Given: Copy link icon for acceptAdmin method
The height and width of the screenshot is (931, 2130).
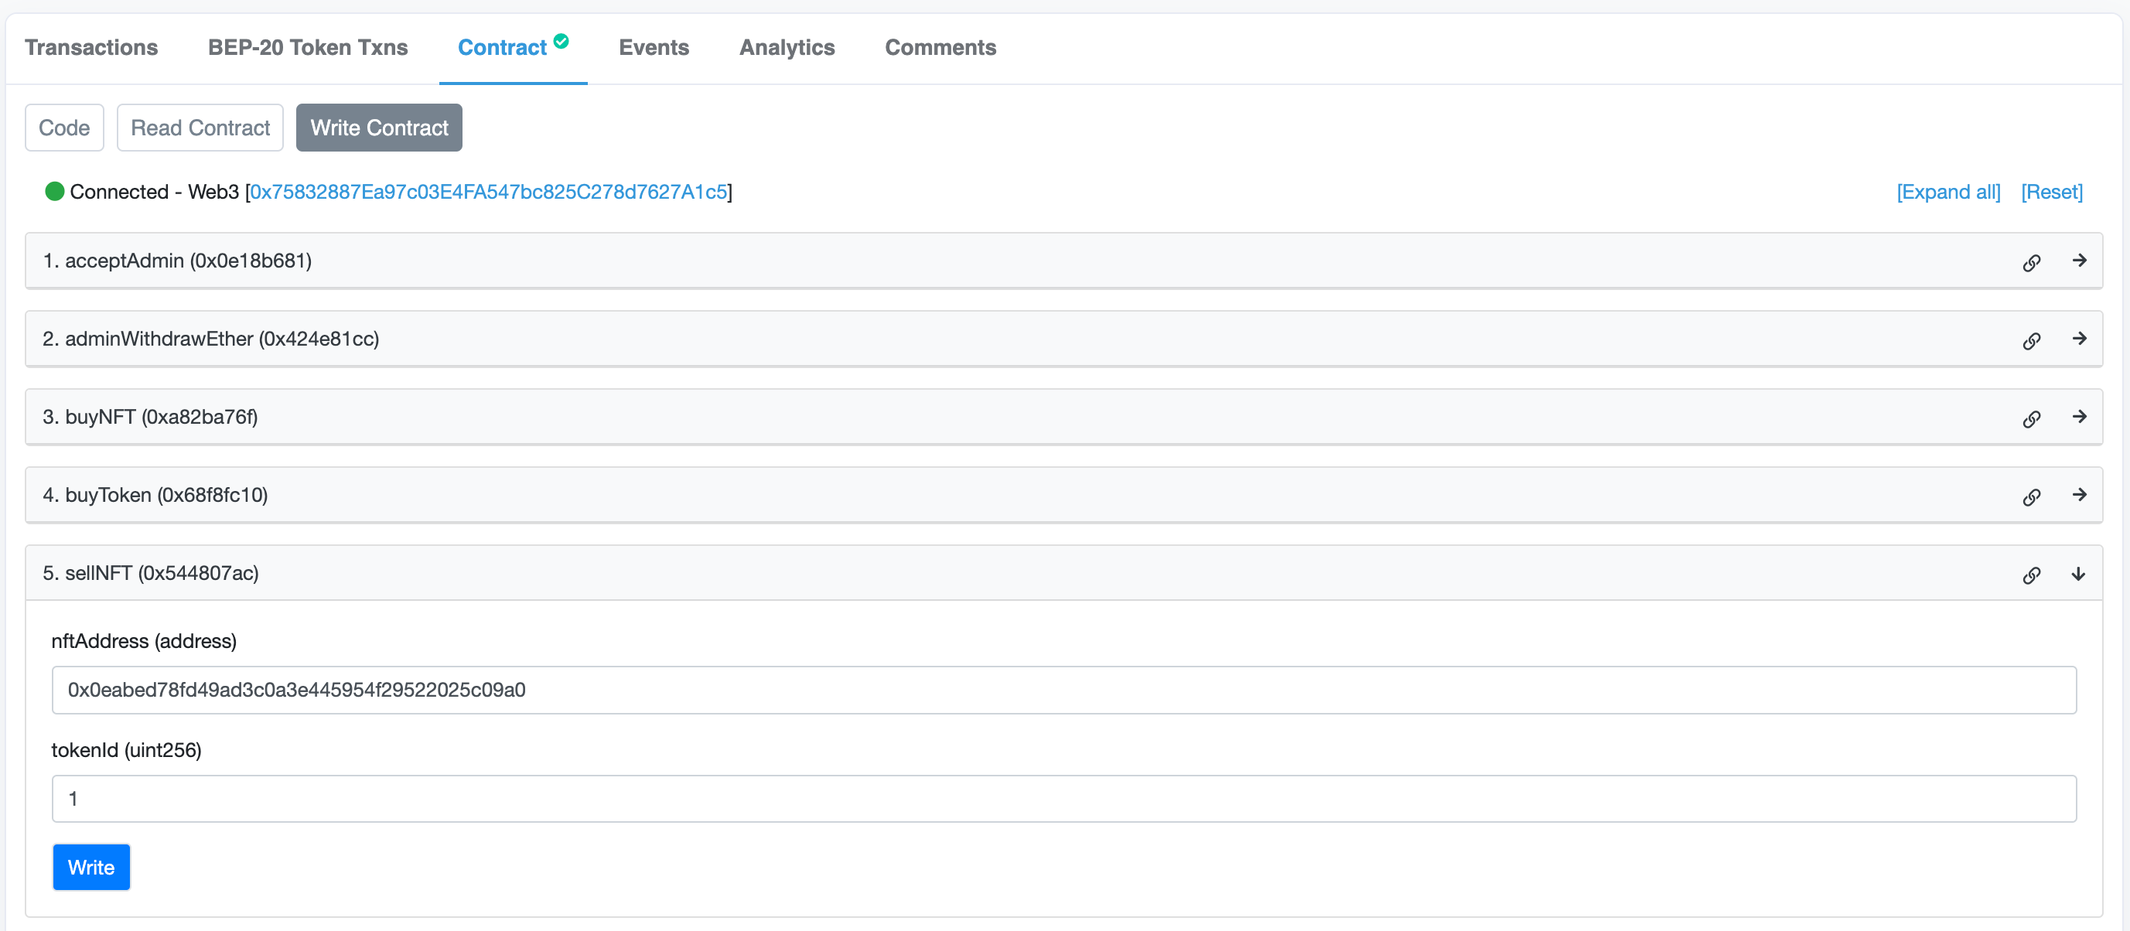Looking at the screenshot, I should [2032, 262].
